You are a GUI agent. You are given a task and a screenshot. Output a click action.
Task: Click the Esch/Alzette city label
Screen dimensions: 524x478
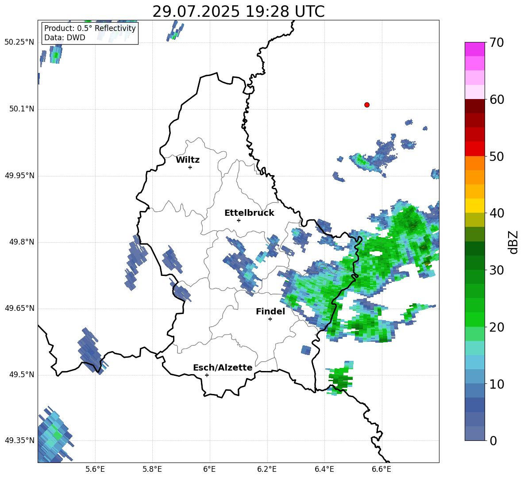coord(223,367)
